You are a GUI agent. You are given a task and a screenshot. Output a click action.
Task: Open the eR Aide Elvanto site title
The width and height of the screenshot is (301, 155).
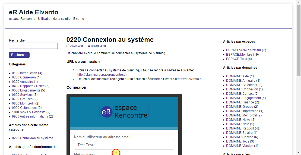tap(34, 12)
